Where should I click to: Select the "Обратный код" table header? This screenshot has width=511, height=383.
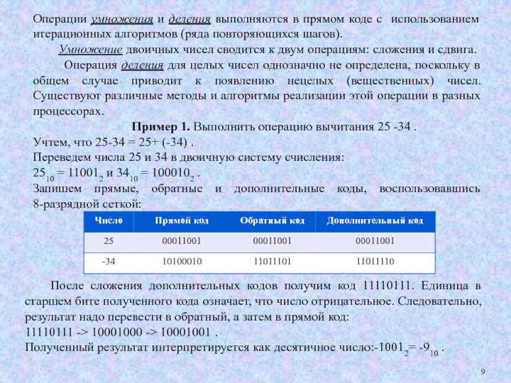coord(272,220)
